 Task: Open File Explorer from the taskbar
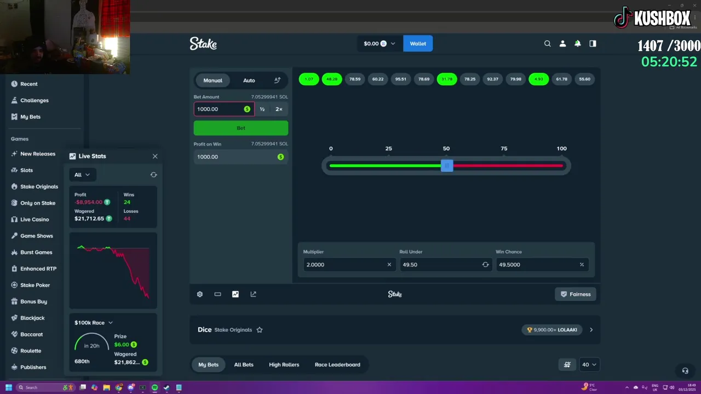tap(107, 387)
